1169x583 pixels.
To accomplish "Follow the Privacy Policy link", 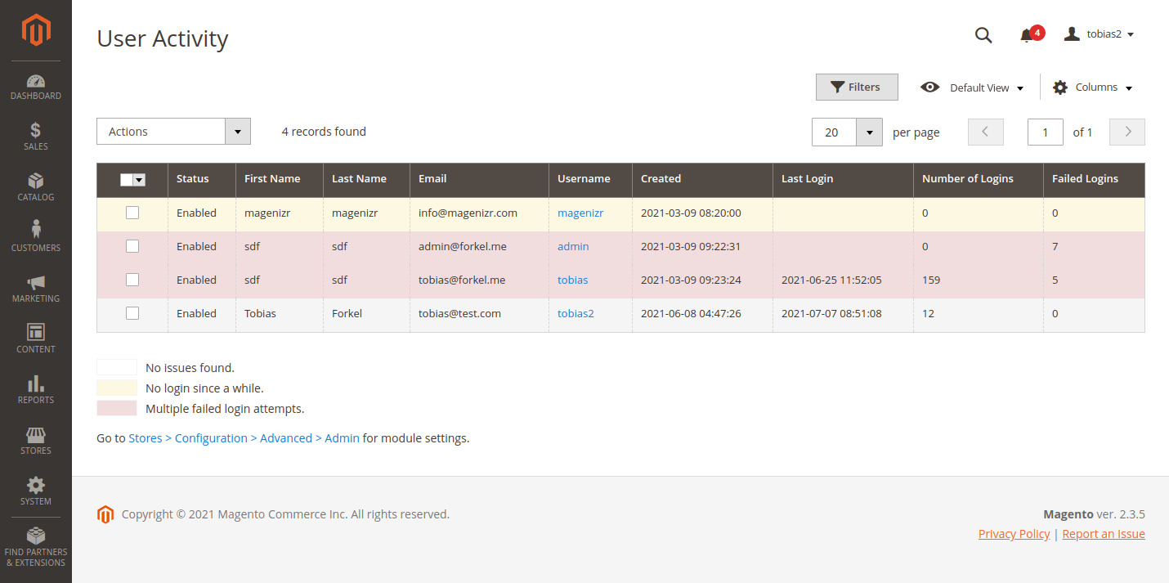I will (1014, 533).
